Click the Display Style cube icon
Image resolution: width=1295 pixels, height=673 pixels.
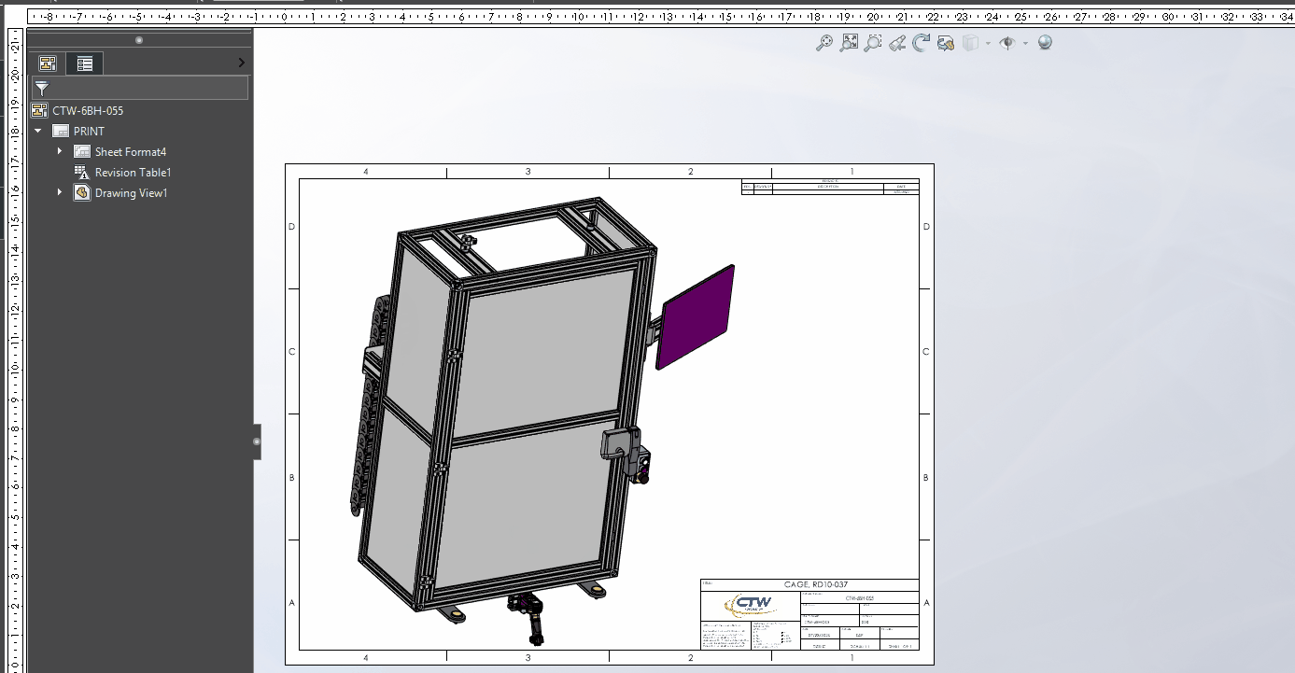click(970, 43)
